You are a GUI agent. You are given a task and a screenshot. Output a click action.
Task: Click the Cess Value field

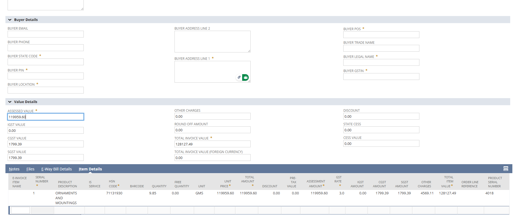(381, 143)
